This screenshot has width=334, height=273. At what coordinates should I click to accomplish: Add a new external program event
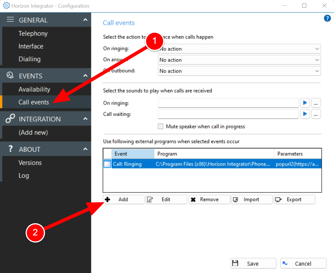[x=124, y=200]
